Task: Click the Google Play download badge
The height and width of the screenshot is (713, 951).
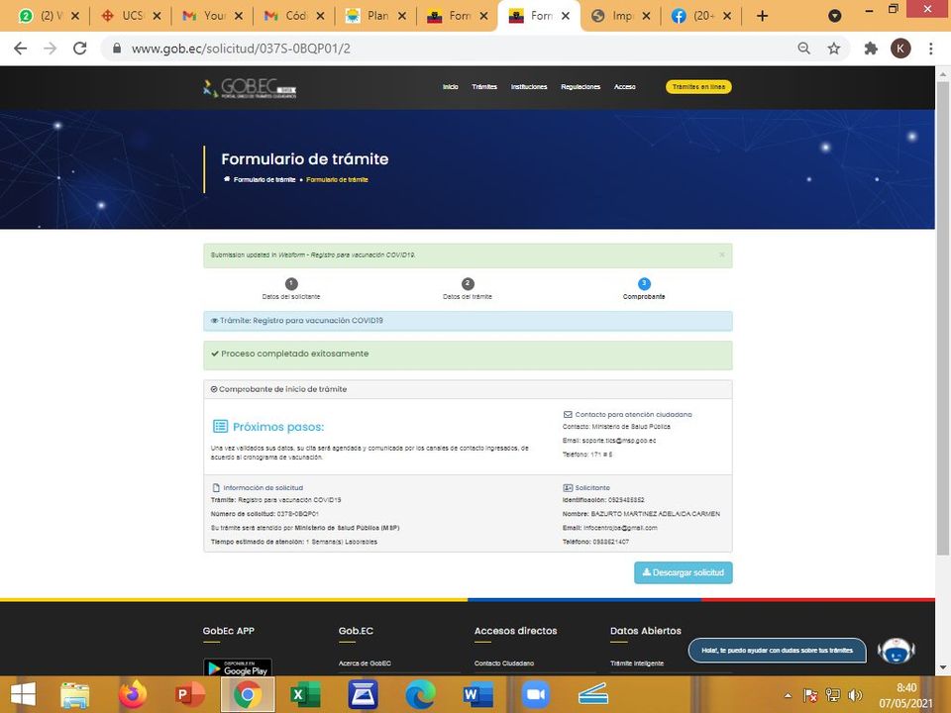Action: 238,668
